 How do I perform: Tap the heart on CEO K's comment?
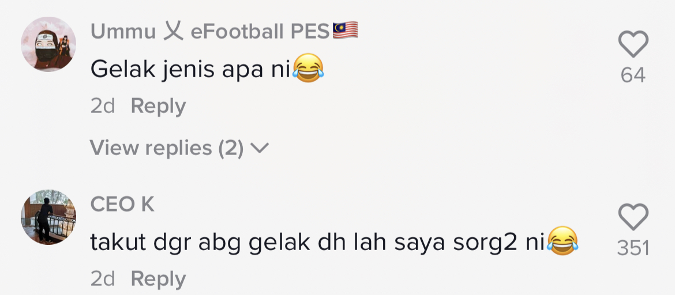pos(633,218)
